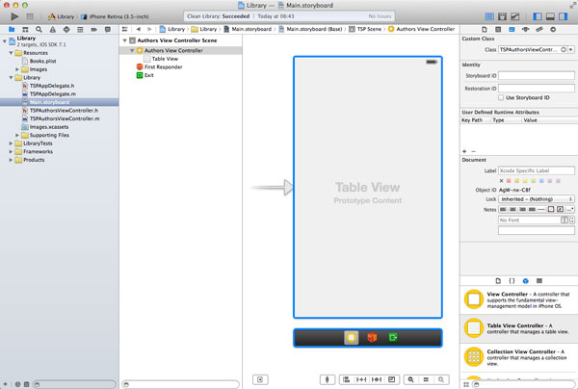Select Exit in document outline
The image size is (578, 389).
149,75
